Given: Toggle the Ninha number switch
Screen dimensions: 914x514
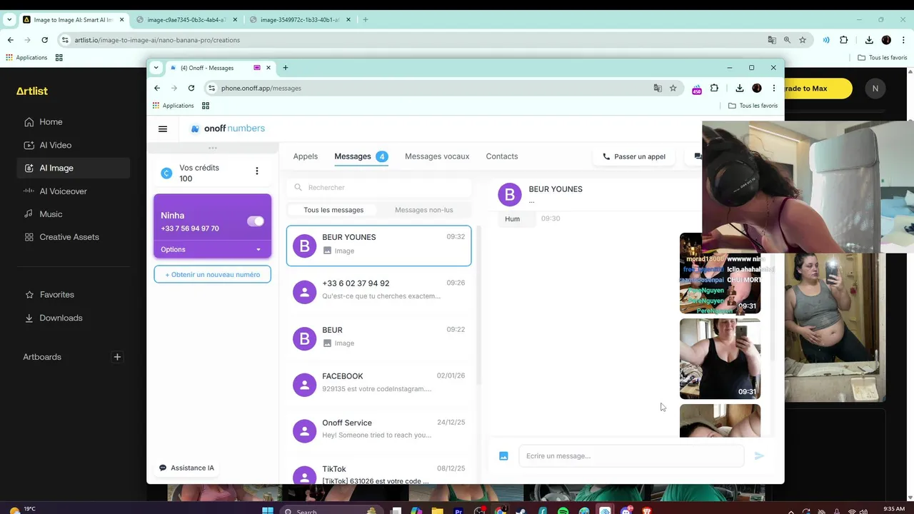Looking at the screenshot, I should coord(256,221).
